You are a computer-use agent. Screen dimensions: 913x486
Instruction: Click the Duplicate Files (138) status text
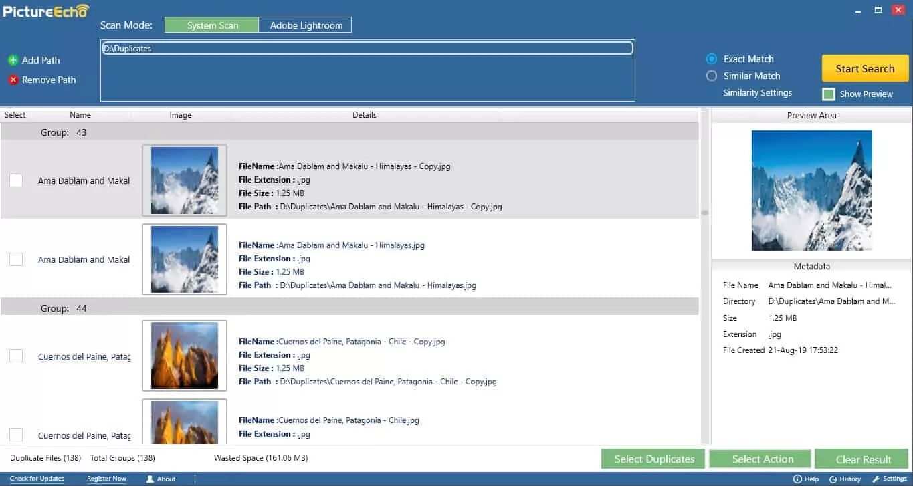(45, 458)
